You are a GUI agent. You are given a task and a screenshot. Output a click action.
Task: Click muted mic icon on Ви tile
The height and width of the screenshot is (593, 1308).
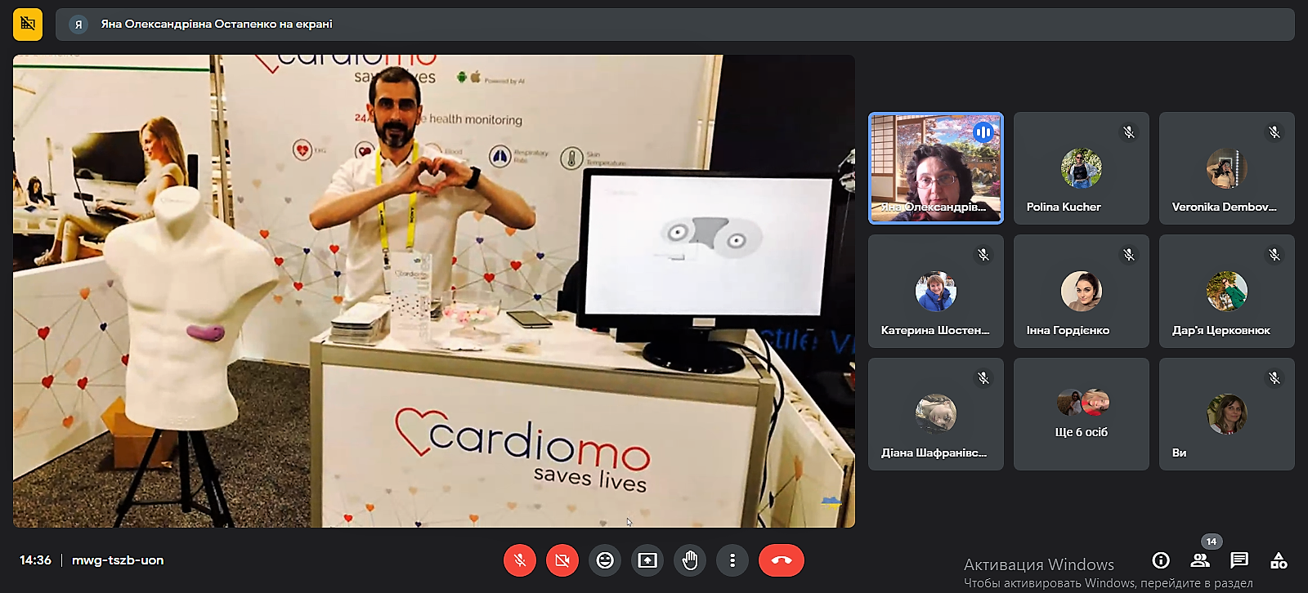coord(1274,378)
